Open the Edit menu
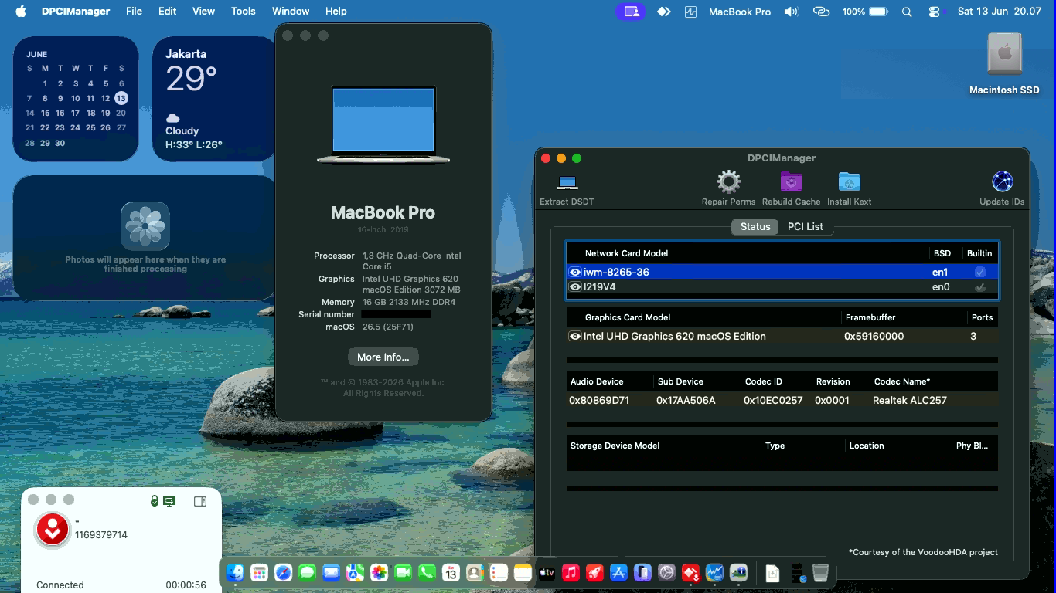Screen dimensions: 1056x593 [x=167, y=12]
